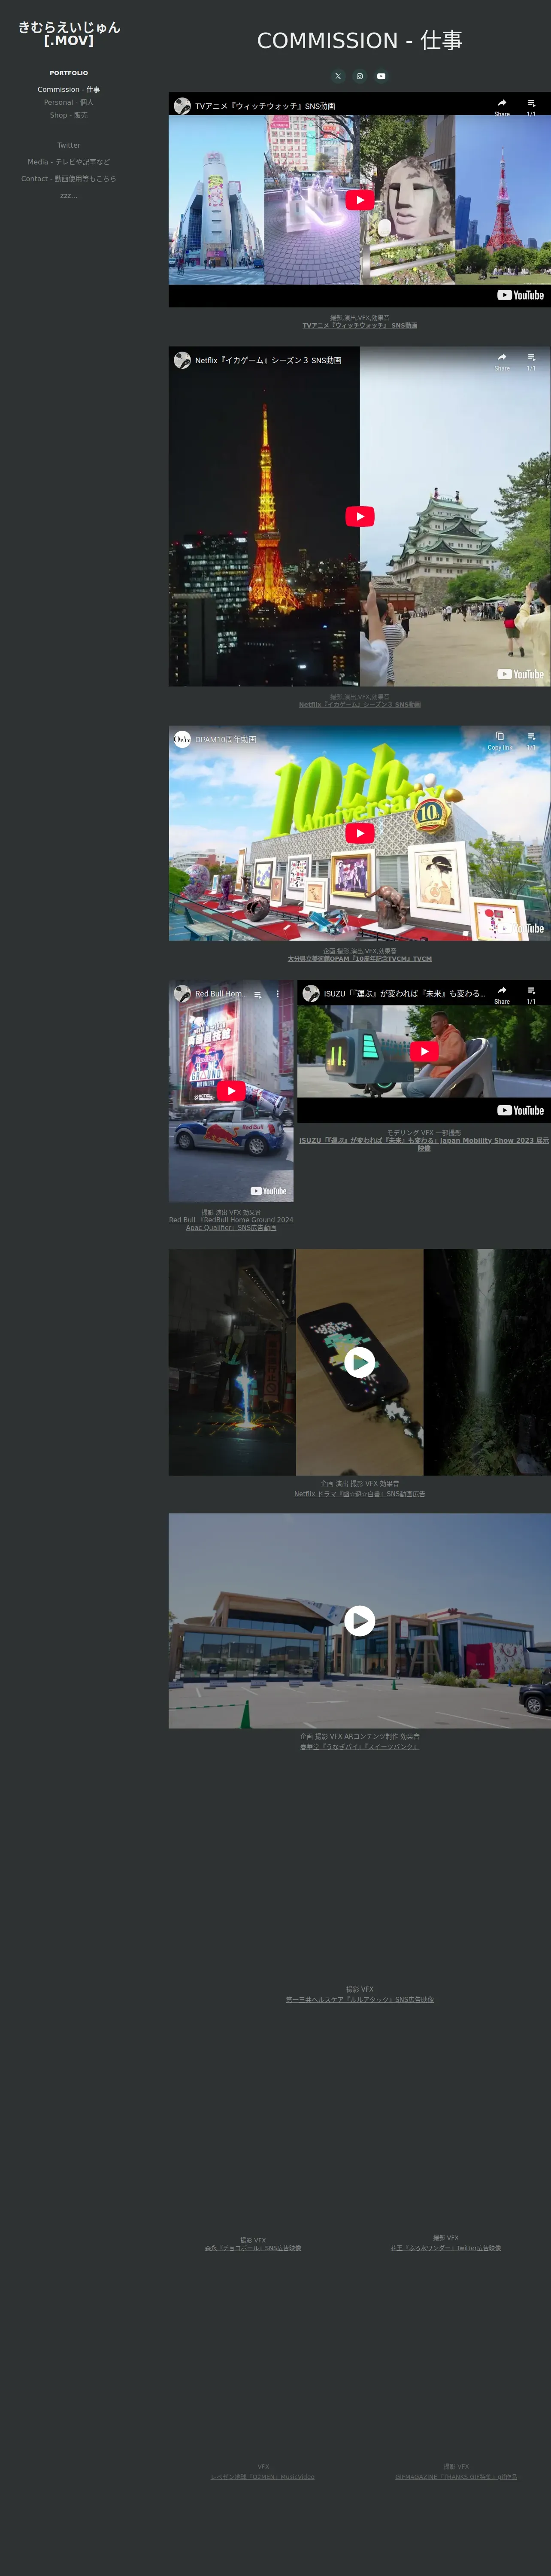
Task: Click Share on the ISUZU video
Action: (x=502, y=994)
